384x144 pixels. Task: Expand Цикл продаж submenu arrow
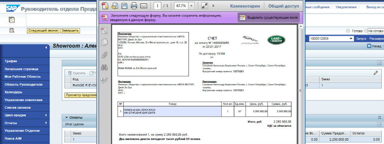click(x=46, y=115)
